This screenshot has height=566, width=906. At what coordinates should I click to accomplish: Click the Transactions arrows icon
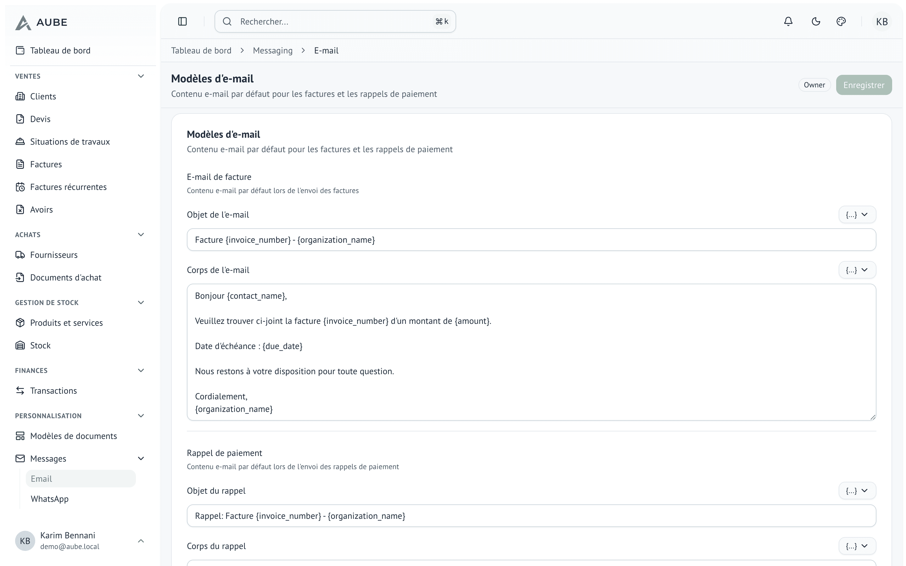[x=20, y=391]
